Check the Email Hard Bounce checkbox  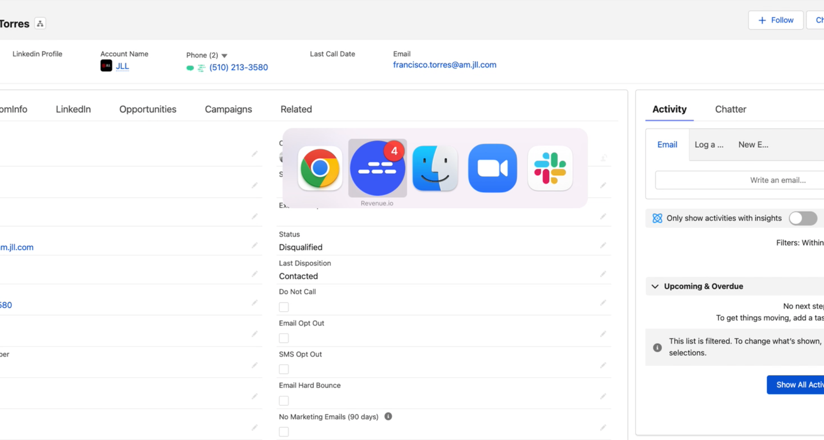[x=284, y=401]
